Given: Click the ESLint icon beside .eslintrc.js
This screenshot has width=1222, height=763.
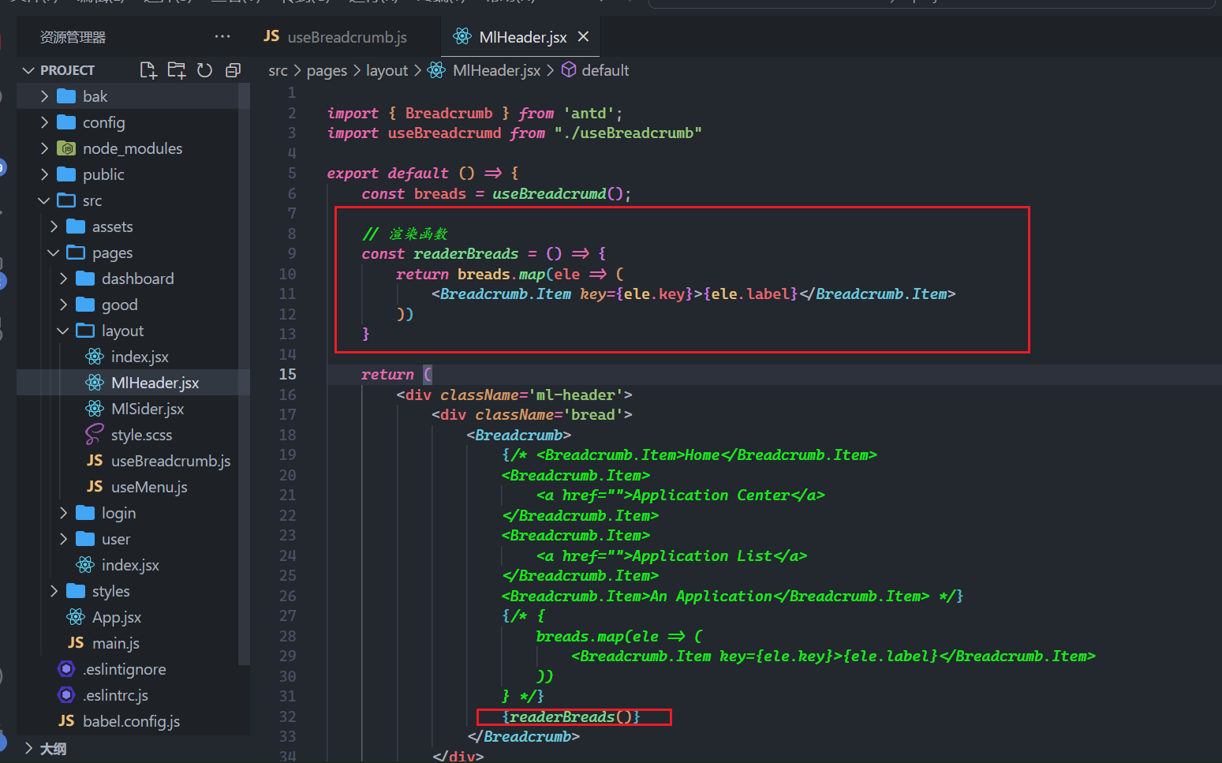Looking at the screenshot, I should tap(66, 695).
